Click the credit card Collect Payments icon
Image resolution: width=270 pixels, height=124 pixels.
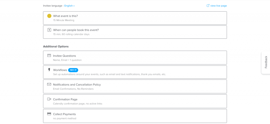click(x=49, y=114)
